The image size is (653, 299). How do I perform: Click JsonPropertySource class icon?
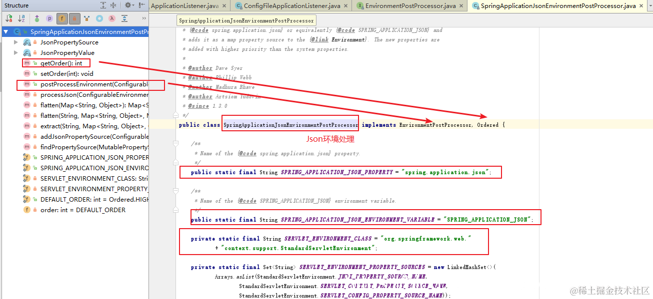coord(27,42)
